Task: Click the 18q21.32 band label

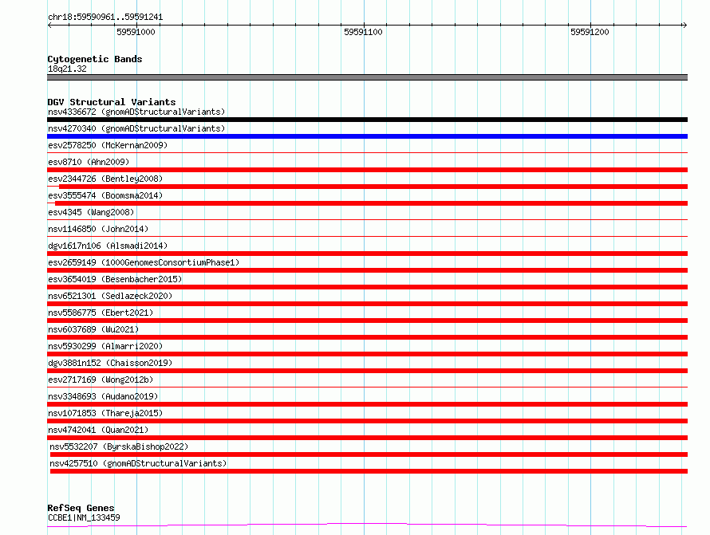Action: pos(67,69)
